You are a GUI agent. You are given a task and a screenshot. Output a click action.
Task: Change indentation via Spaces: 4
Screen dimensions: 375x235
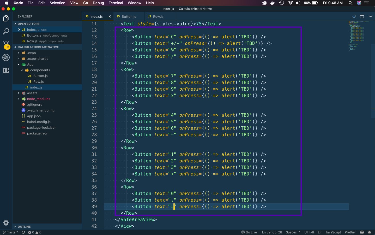coord(293,232)
